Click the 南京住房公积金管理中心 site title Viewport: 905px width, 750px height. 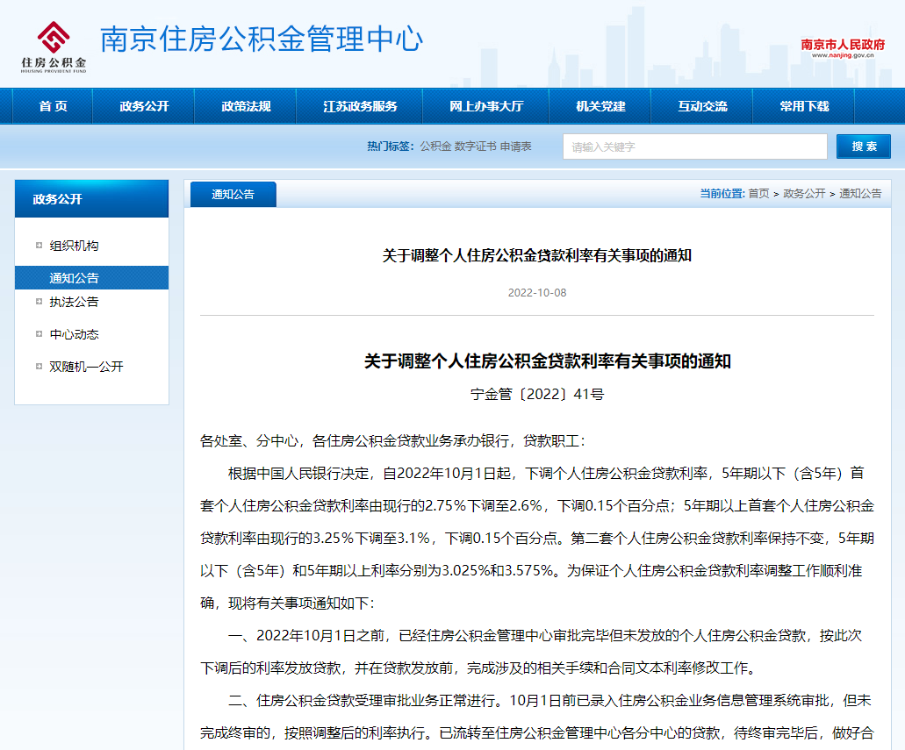point(262,39)
